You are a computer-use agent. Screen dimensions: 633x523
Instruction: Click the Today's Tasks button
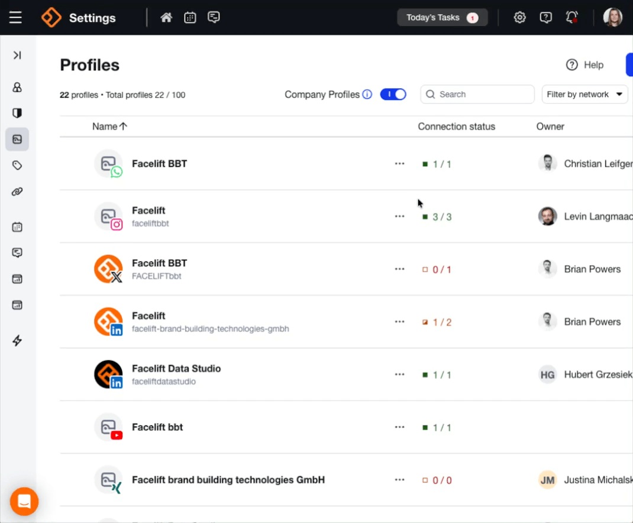pyautogui.click(x=442, y=18)
